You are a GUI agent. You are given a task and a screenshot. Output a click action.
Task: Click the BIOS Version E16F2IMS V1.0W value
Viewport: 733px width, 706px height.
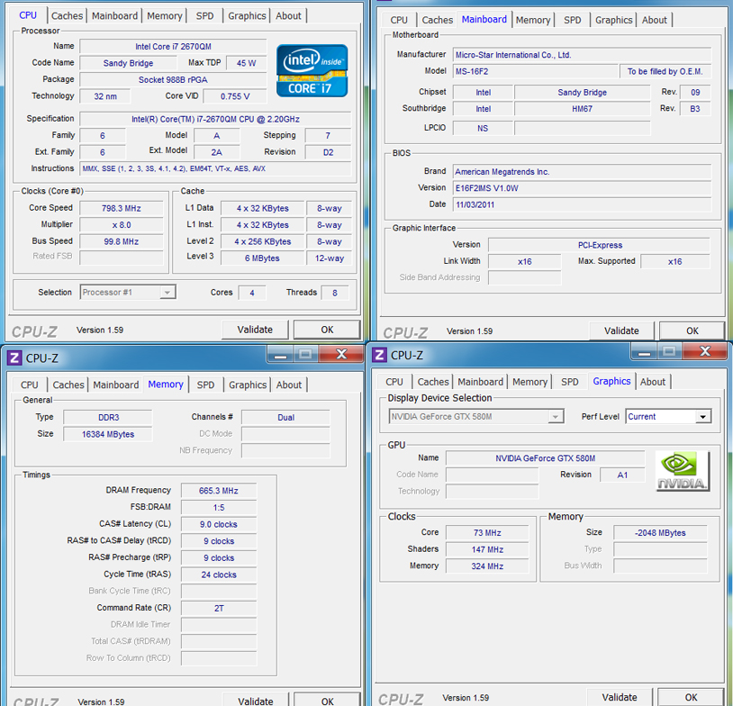tap(582, 188)
